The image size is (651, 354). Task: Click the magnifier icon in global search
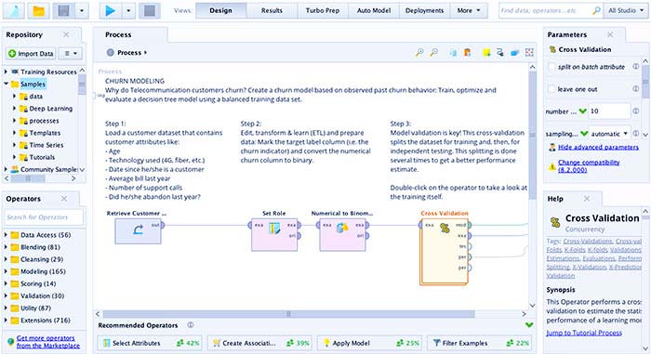(x=596, y=10)
